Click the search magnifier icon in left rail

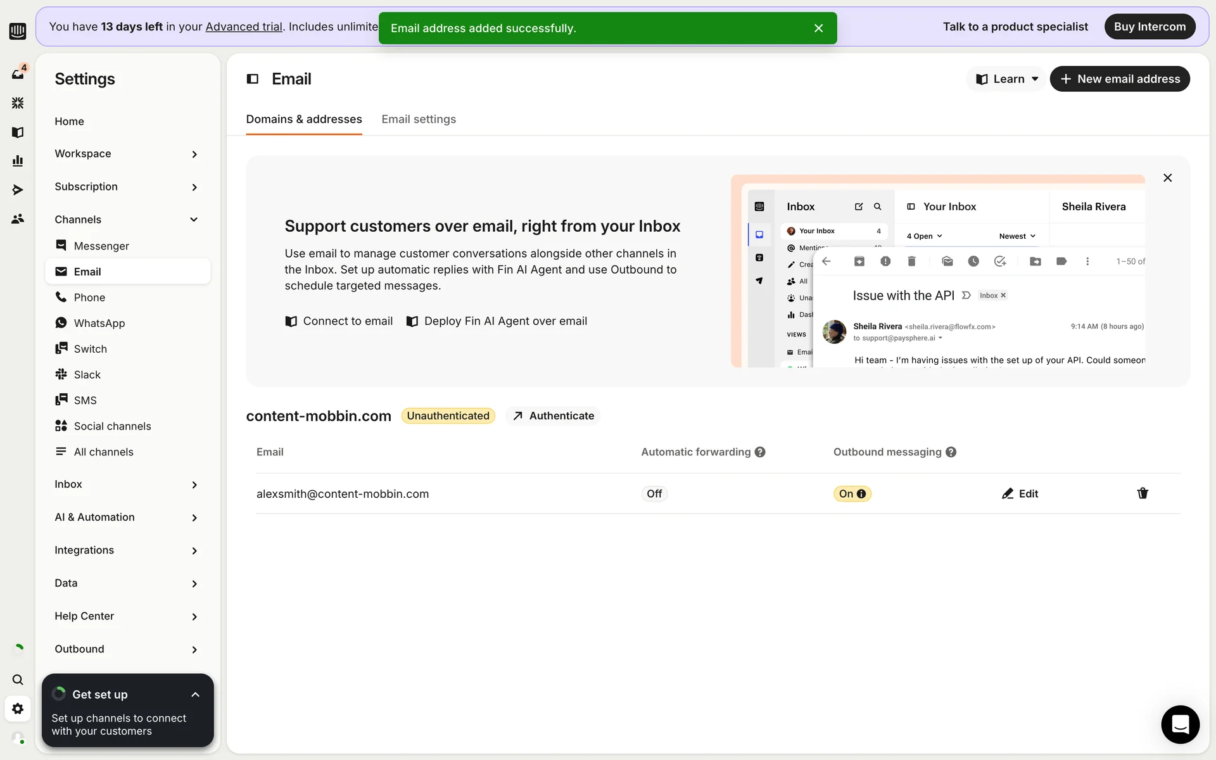click(18, 680)
